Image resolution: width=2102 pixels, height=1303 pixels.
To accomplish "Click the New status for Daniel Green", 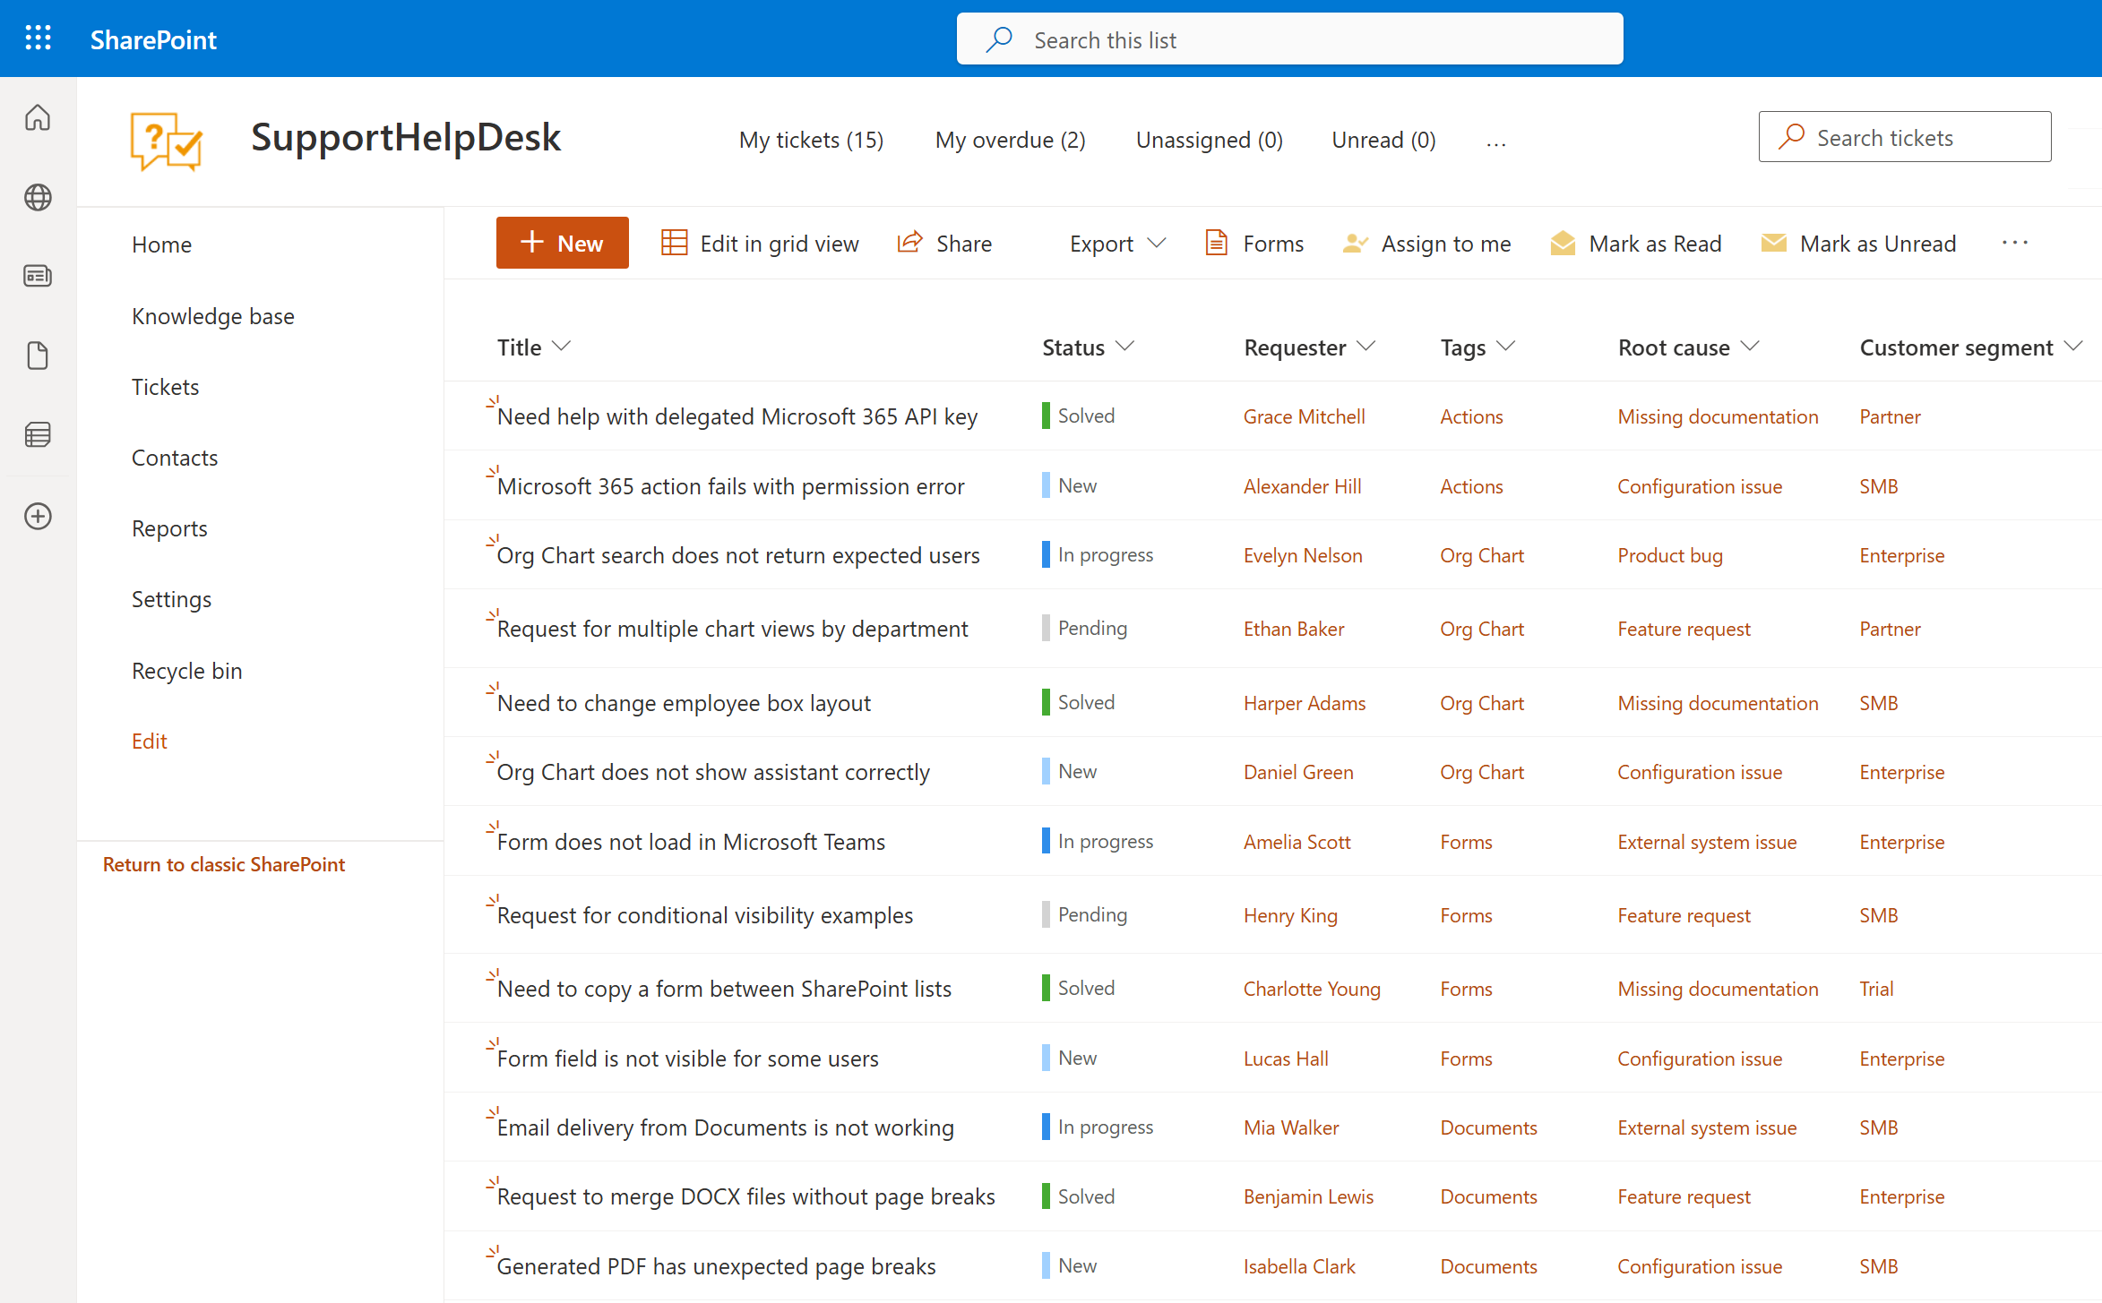I will coord(1069,771).
